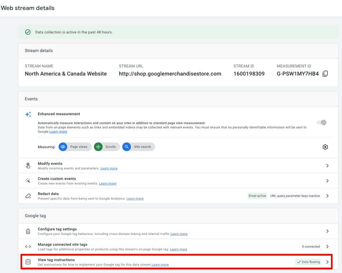Toggle the Enhanced measurement switch

[x=321, y=122]
